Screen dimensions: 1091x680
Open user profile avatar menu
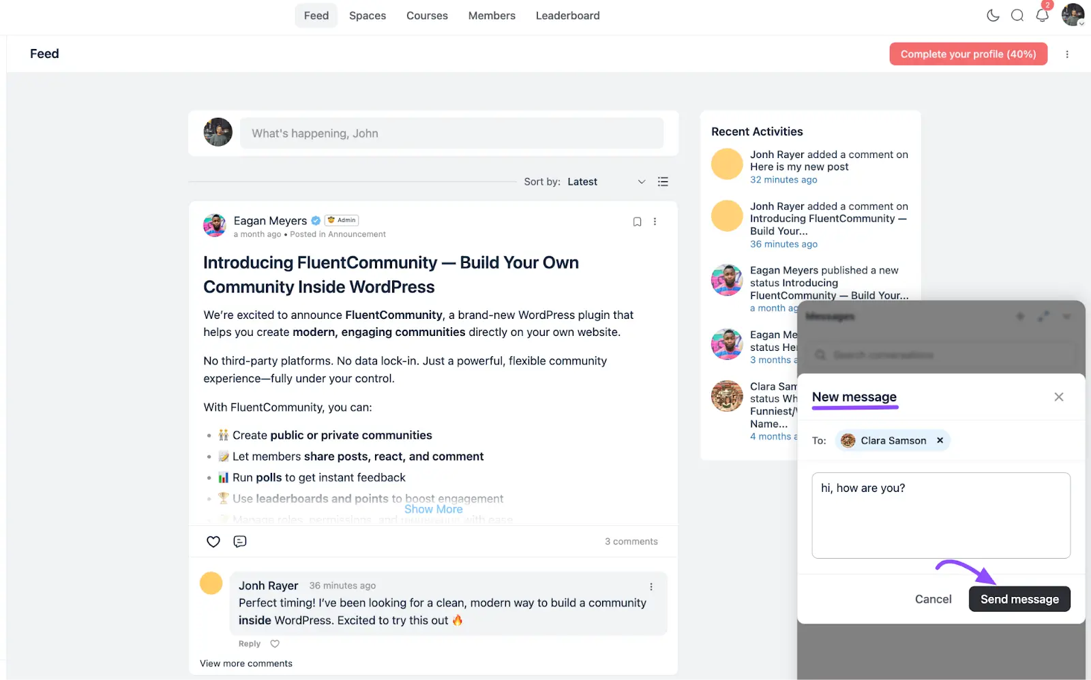pos(1073,15)
